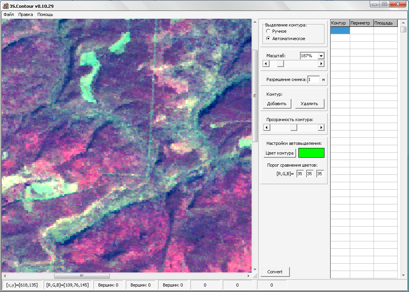Click right arrow of Прозрачность контура slider

pyautogui.click(x=321, y=127)
